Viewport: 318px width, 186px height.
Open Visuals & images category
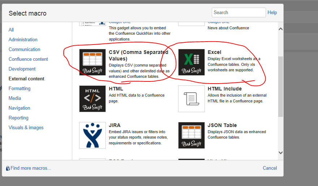tap(26, 127)
